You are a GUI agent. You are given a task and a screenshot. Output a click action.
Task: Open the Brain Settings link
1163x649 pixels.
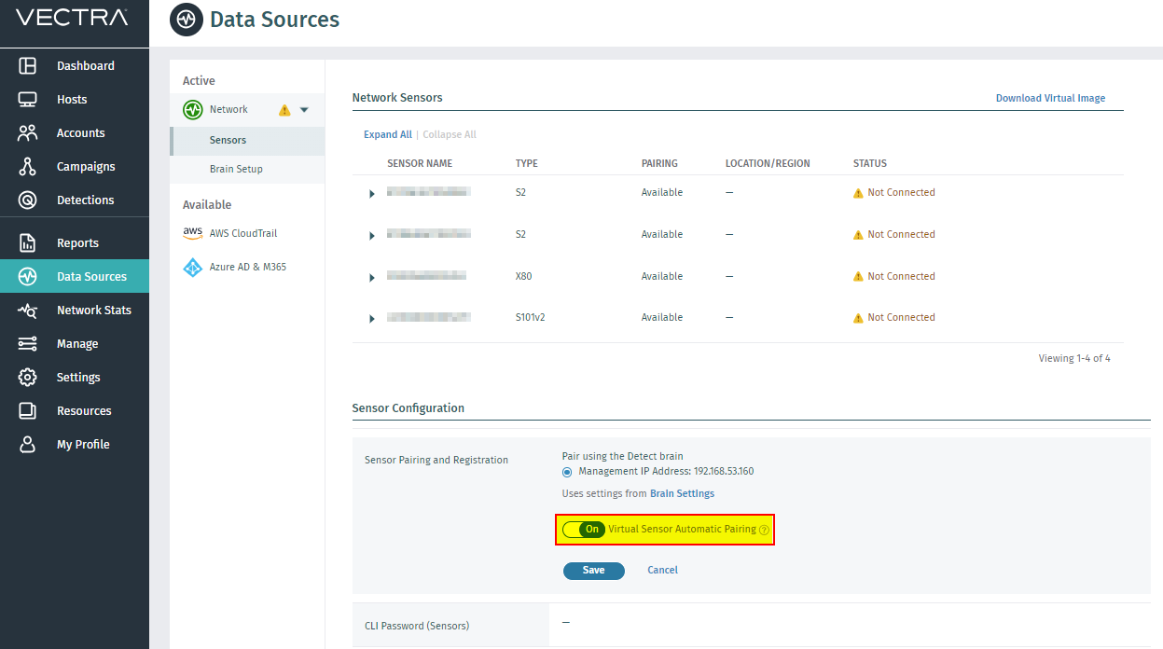[x=682, y=494]
